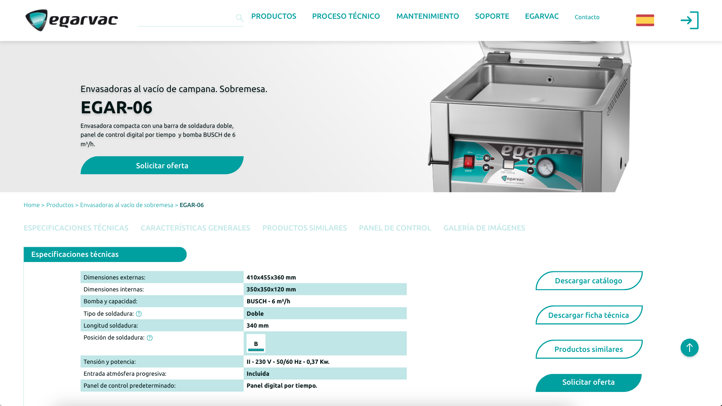Click the Longitud soldadura label

pyautogui.click(x=111, y=325)
